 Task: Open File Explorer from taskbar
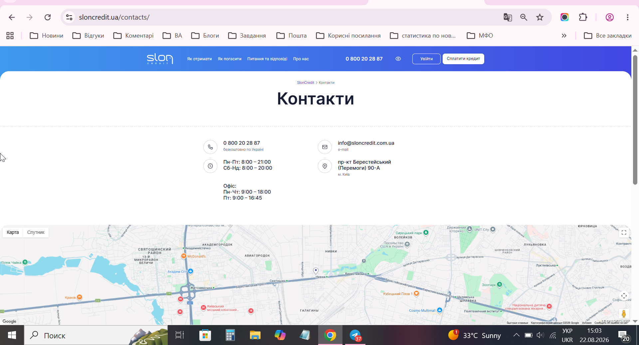pyautogui.click(x=255, y=335)
